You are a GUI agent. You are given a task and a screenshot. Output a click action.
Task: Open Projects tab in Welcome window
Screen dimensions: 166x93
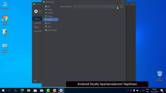click(x=37, y=19)
